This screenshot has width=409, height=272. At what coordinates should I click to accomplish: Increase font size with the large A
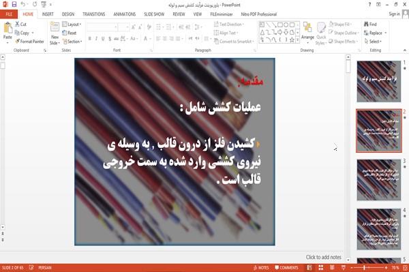(x=134, y=27)
